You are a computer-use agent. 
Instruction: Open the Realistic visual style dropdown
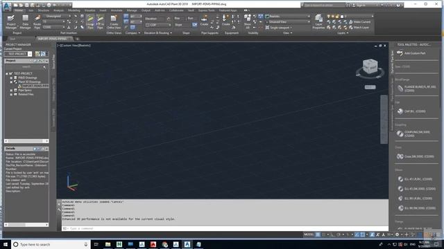(x=287, y=17)
